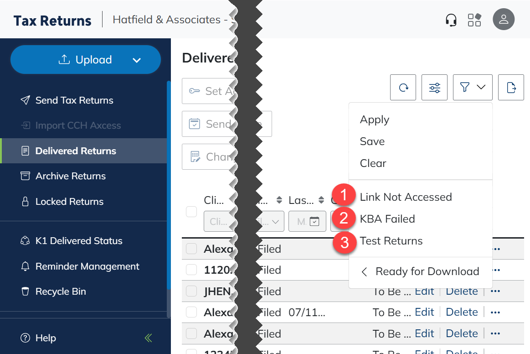Click the headset support icon

click(x=451, y=20)
